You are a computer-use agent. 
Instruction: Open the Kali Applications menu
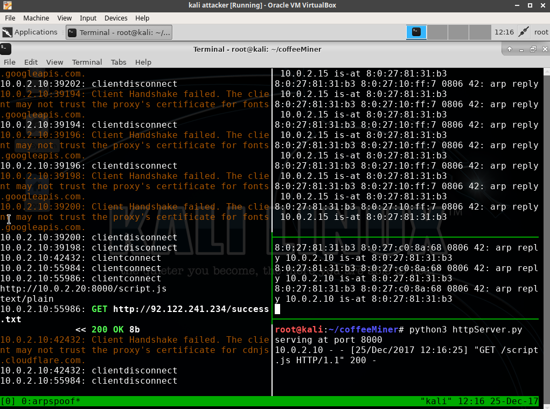[x=30, y=32]
